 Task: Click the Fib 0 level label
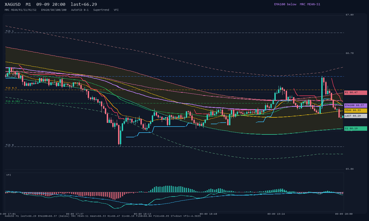click(10, 145)
